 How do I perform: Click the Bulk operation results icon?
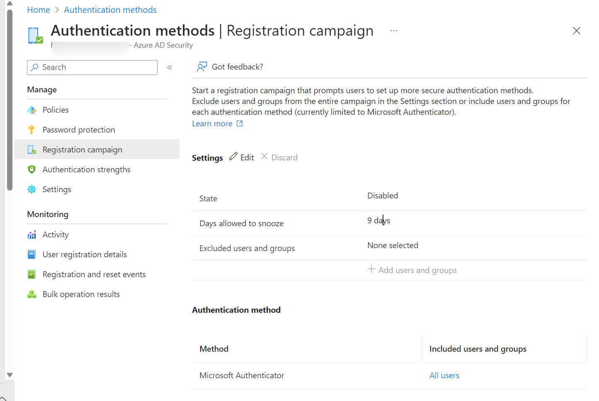pyautogui.click(x=32, y=295)
